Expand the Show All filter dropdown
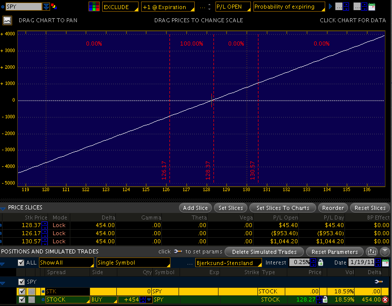 [x=66, y=263]
